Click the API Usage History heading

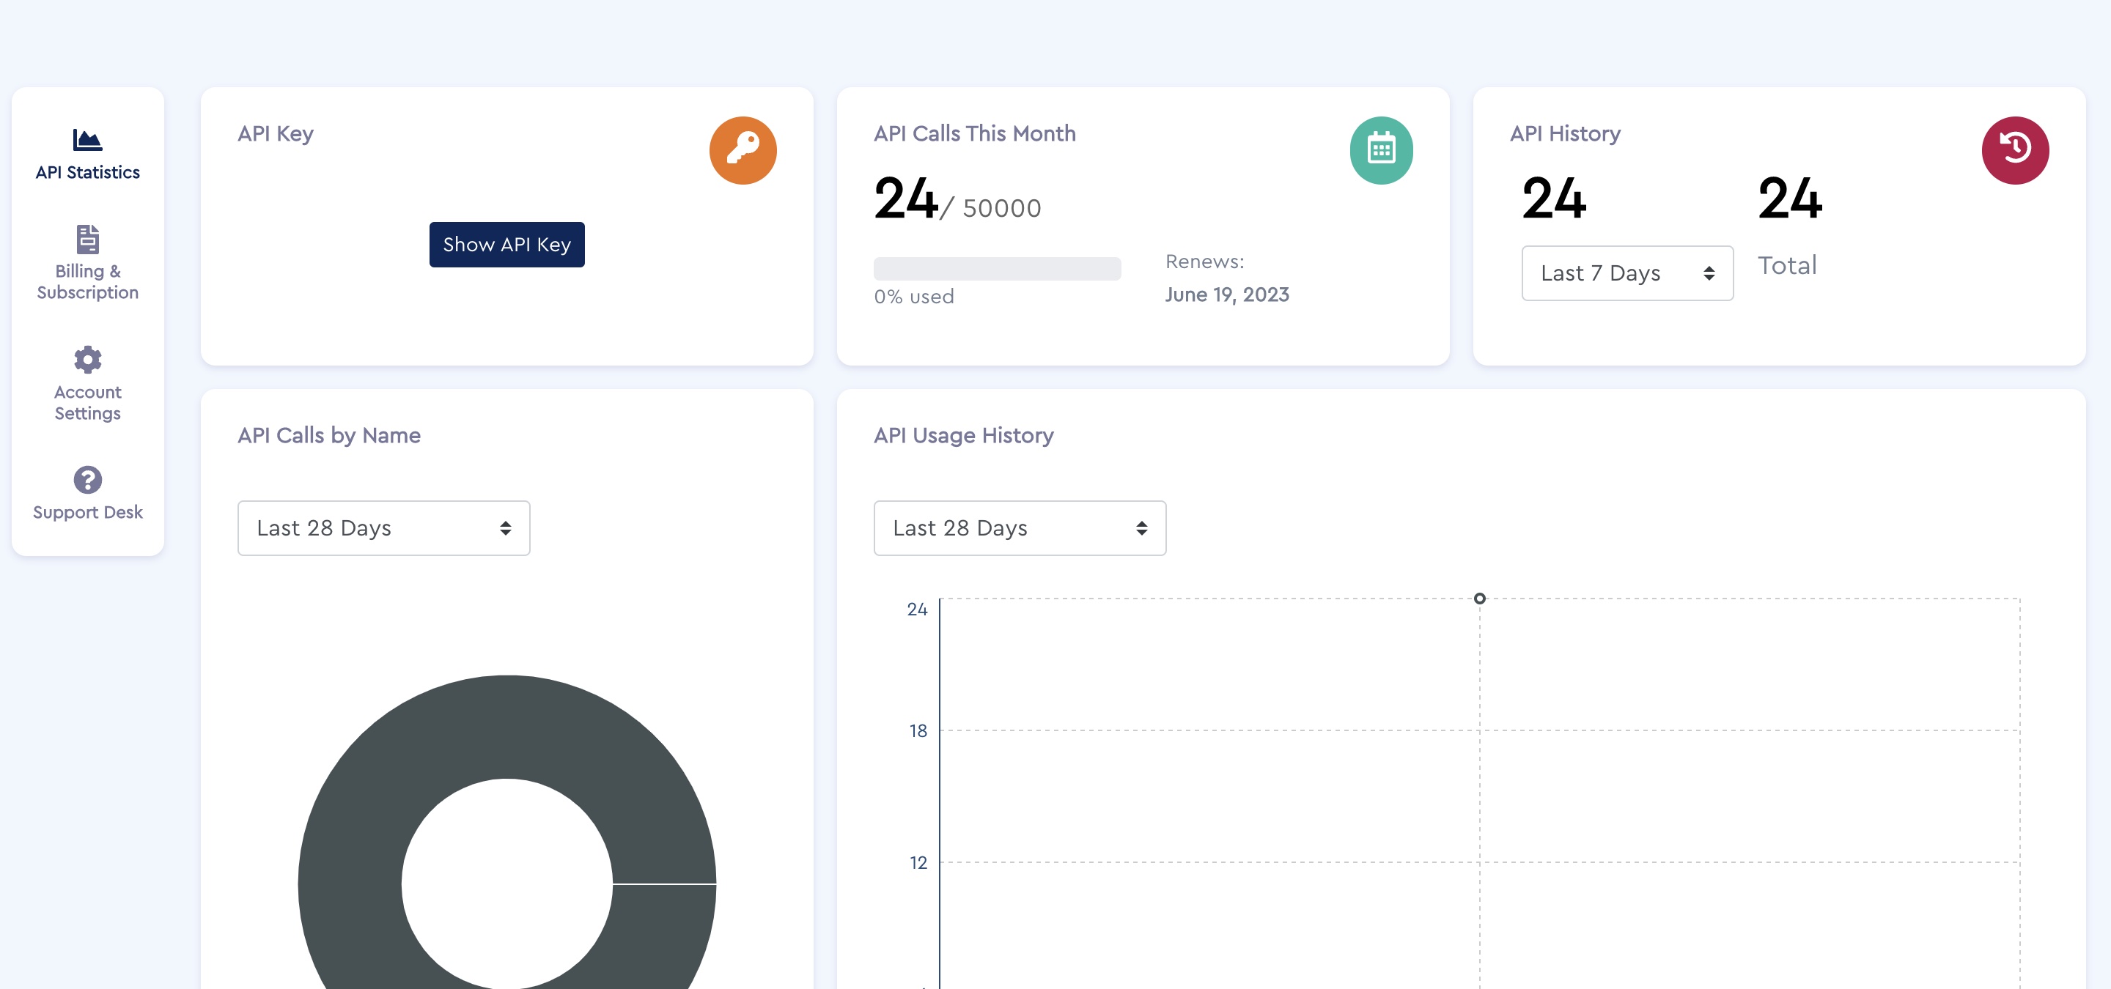click(963, 436)
